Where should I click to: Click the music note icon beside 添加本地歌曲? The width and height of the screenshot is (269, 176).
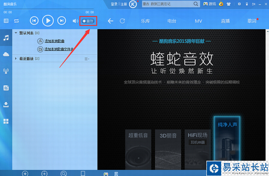click(x=40, y=41)
